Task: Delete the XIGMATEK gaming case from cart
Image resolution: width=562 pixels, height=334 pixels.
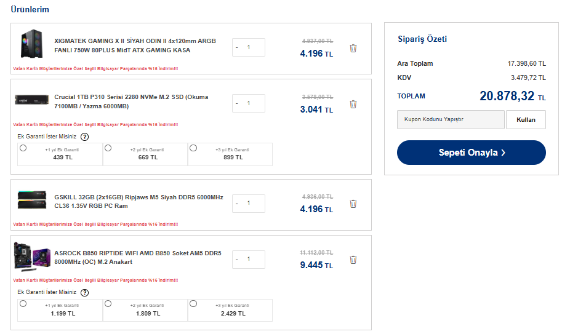Action: pos(353,48)
